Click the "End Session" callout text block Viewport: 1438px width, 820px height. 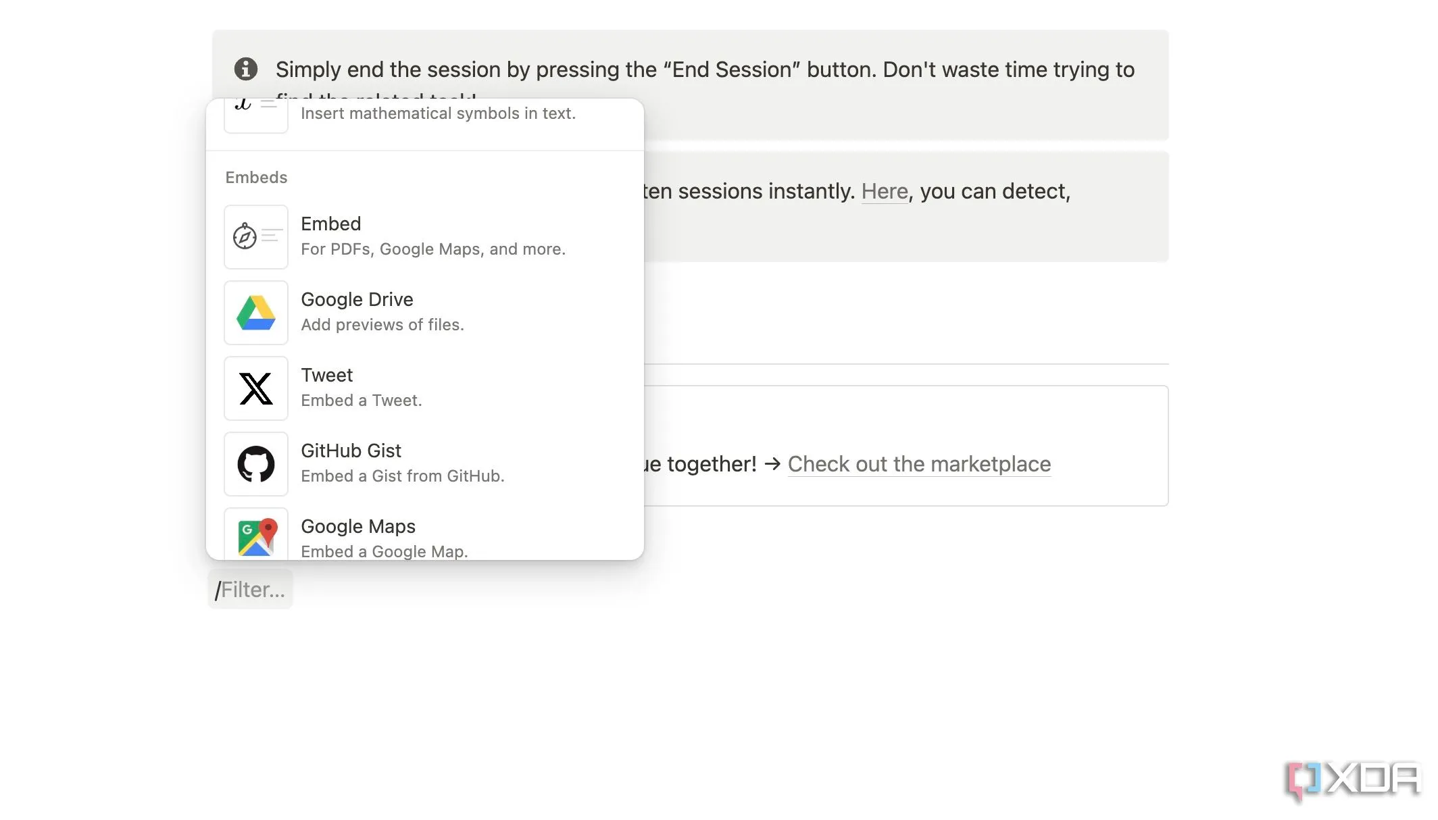pyautogui.click(x=705, y=70)
